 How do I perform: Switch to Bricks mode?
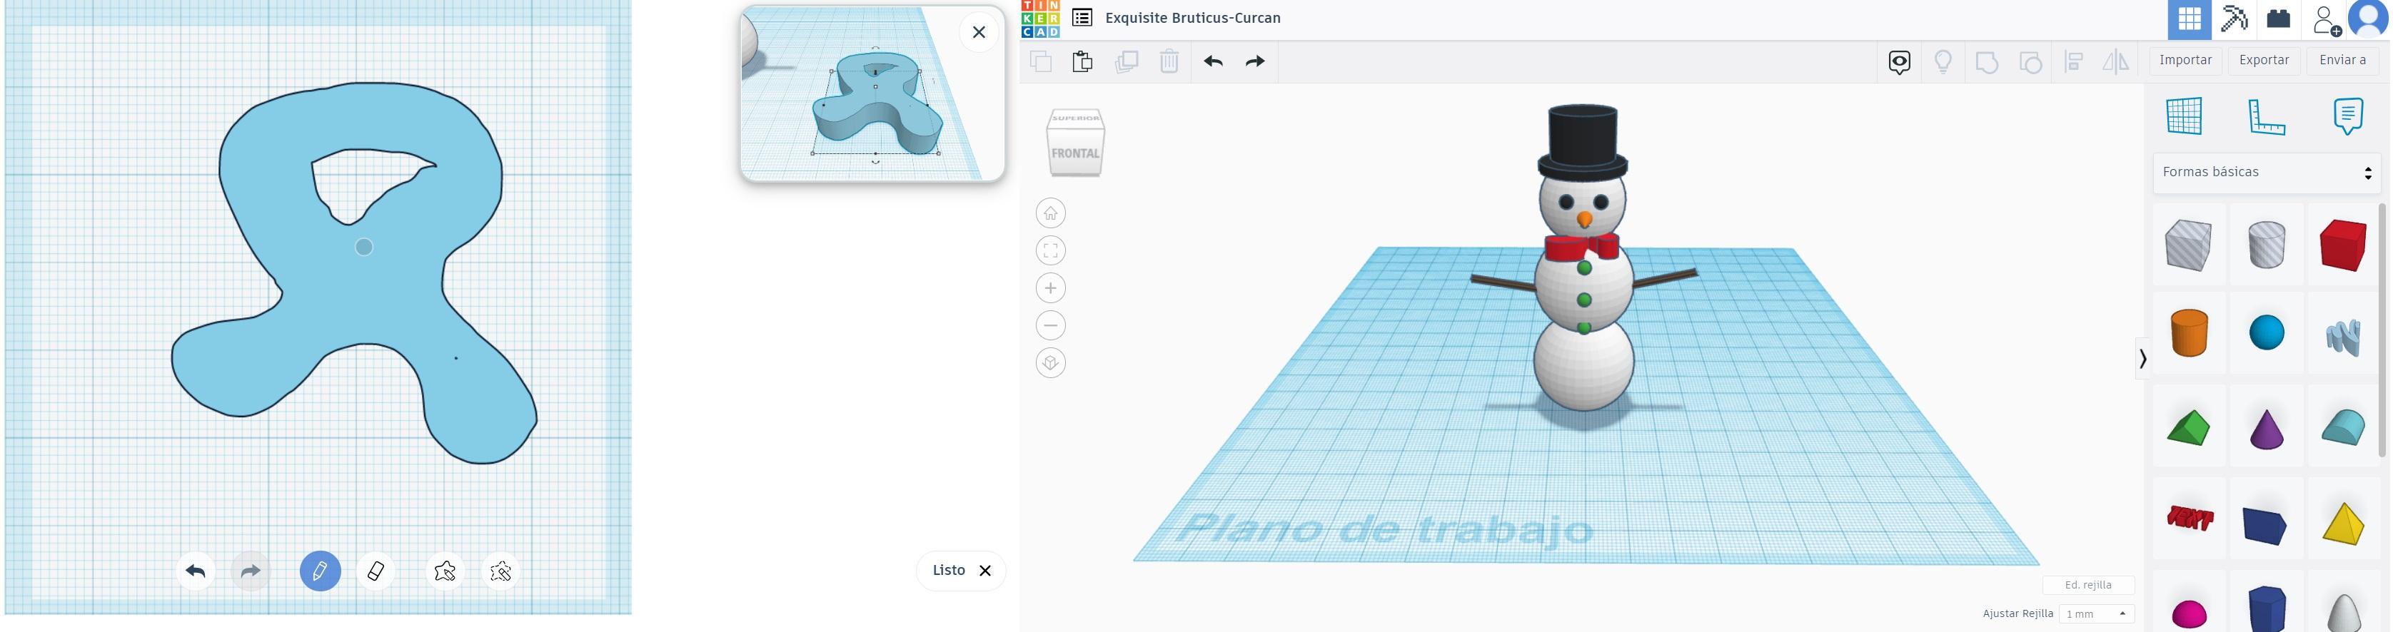2279,19
